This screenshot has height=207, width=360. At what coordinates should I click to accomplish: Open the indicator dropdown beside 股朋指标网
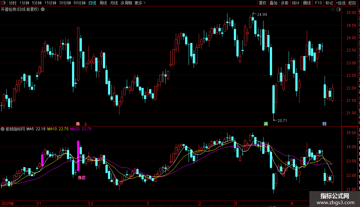click(3, 129)
